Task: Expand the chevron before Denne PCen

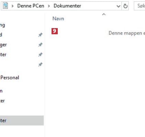Action: [12, 6]
